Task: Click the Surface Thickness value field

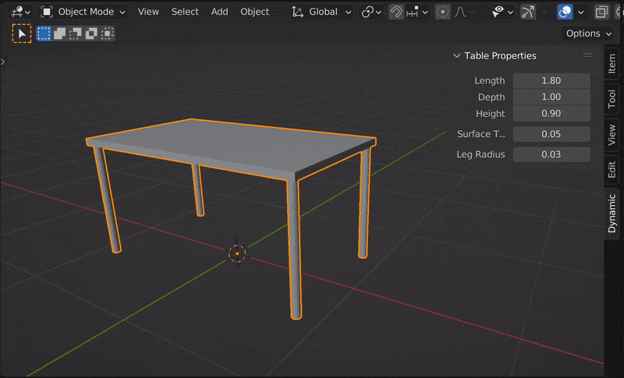Action: pos(551,134)
